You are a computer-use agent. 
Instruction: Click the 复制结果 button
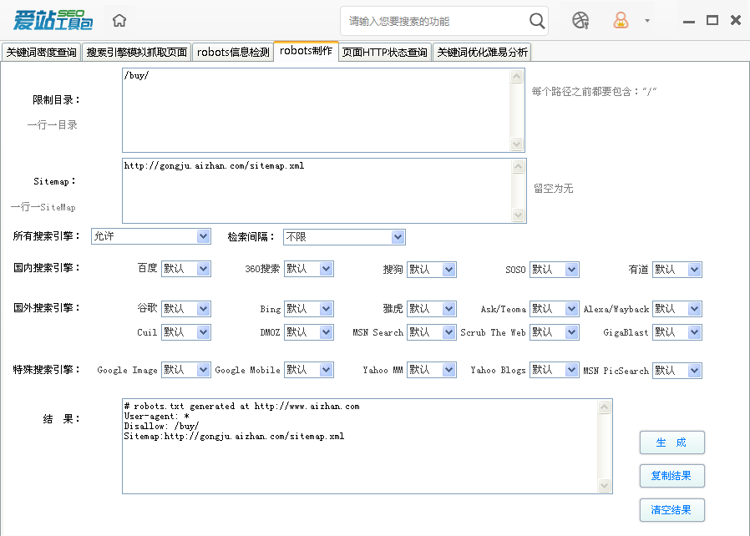click(671, 476)
